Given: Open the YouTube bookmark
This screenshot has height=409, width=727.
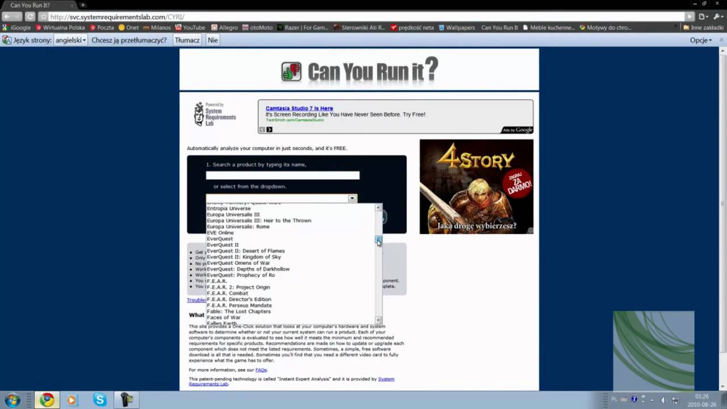Looking at the screenshot, I should tap(190, 27).
